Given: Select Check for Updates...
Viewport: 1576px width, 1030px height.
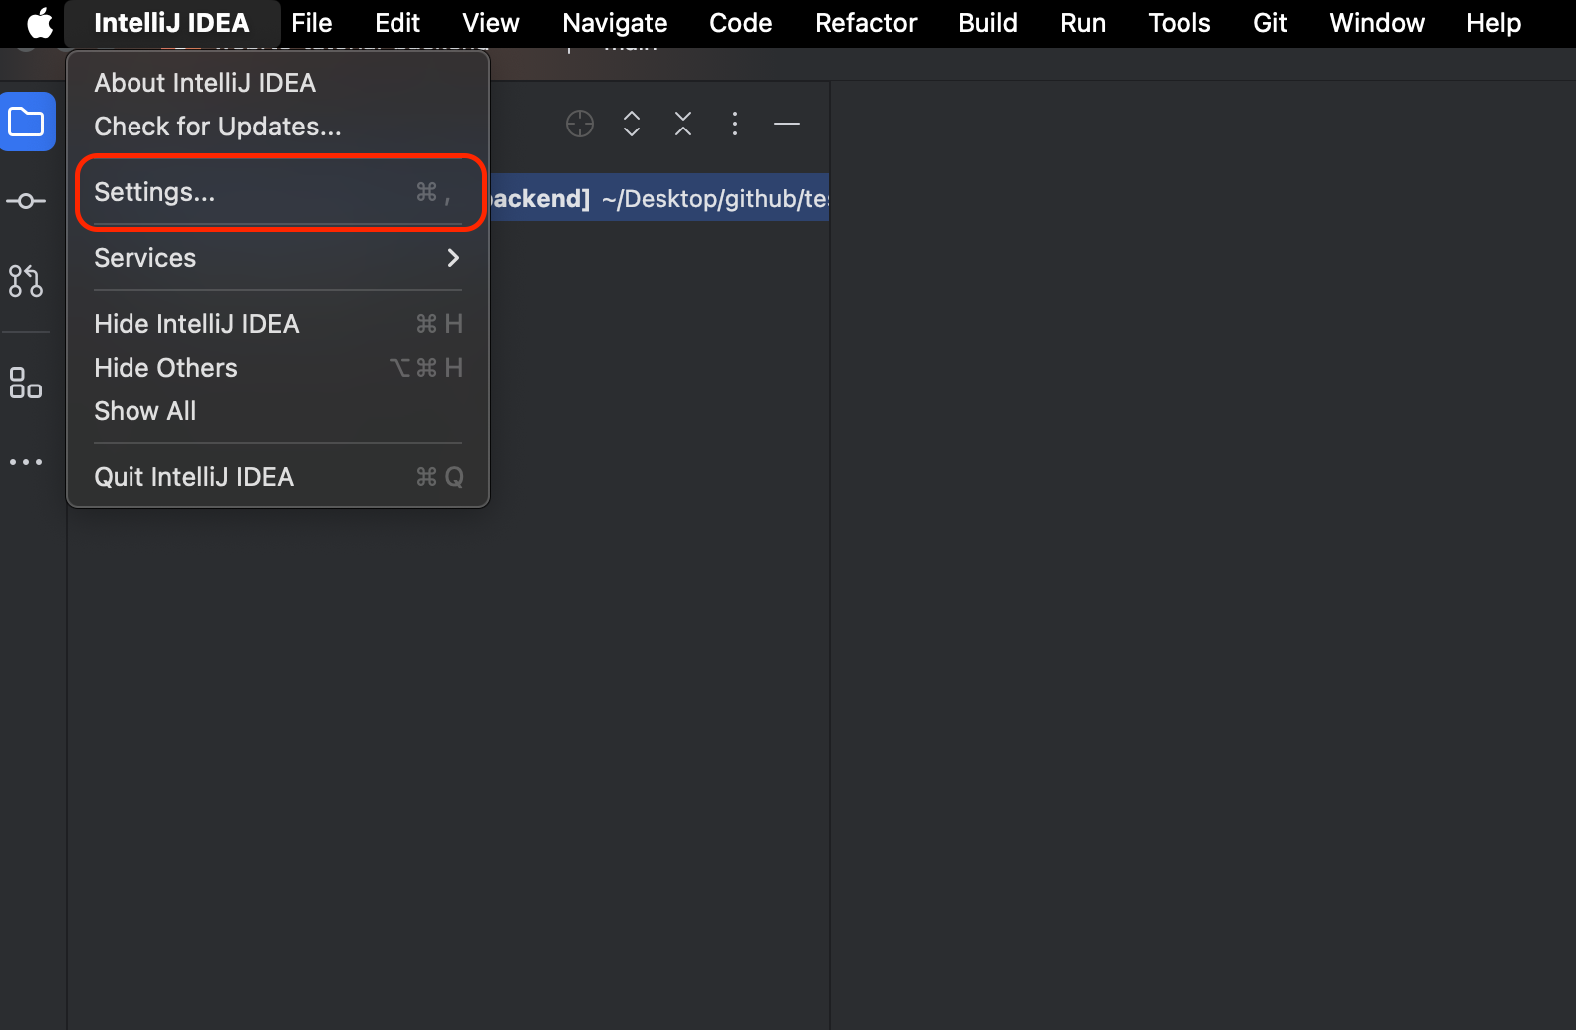Looking at the screenshot, I should coord(278,127).
